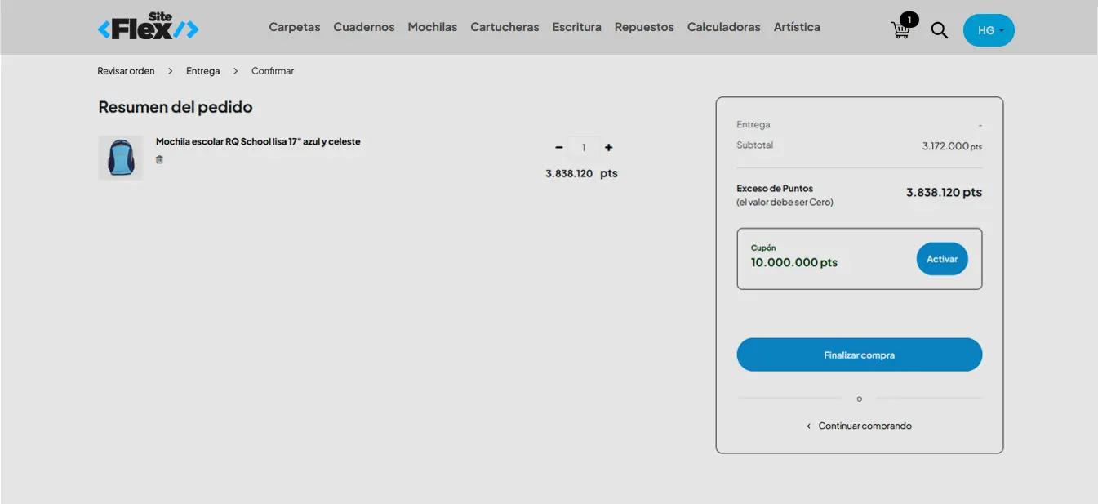This screenshot has height=504, width=1098.
Task: Open the Cuadernos category
Action: 363,27
